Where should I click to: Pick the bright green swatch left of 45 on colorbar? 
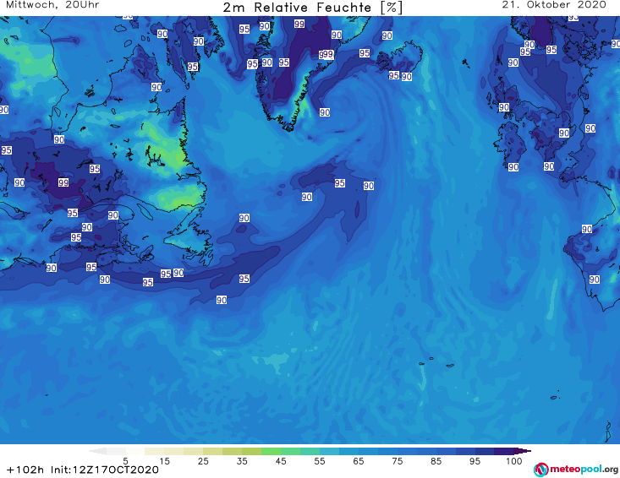[271, 451]
